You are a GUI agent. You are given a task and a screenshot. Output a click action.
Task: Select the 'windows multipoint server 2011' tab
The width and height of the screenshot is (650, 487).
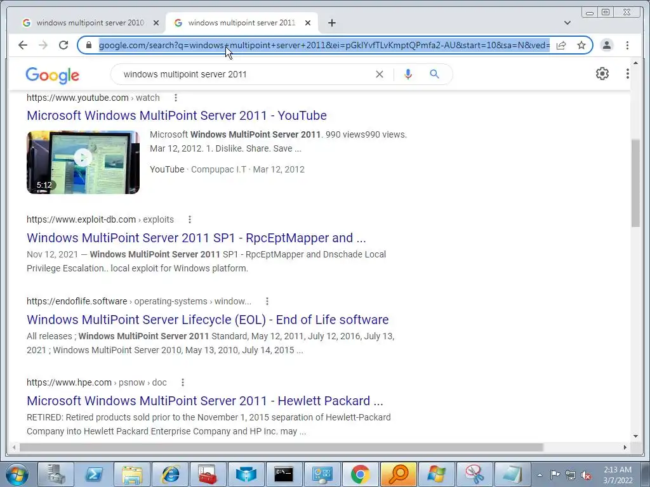pyautogui.click(x=242, y=23)
